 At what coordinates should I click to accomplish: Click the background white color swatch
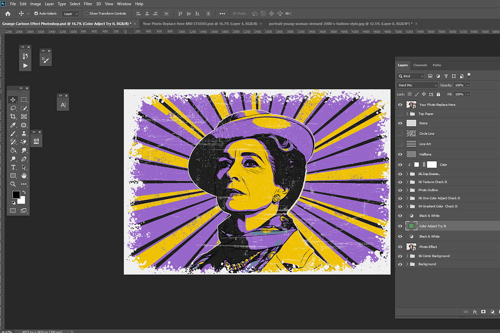[x=22, y=201]
